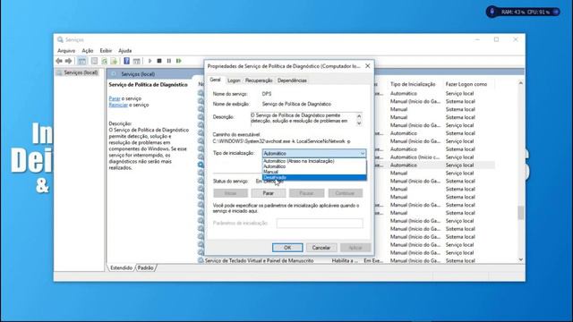The image size is (573, 322).
Task: Click the Restart Service green icon
Action: click(x=179, y=61)
